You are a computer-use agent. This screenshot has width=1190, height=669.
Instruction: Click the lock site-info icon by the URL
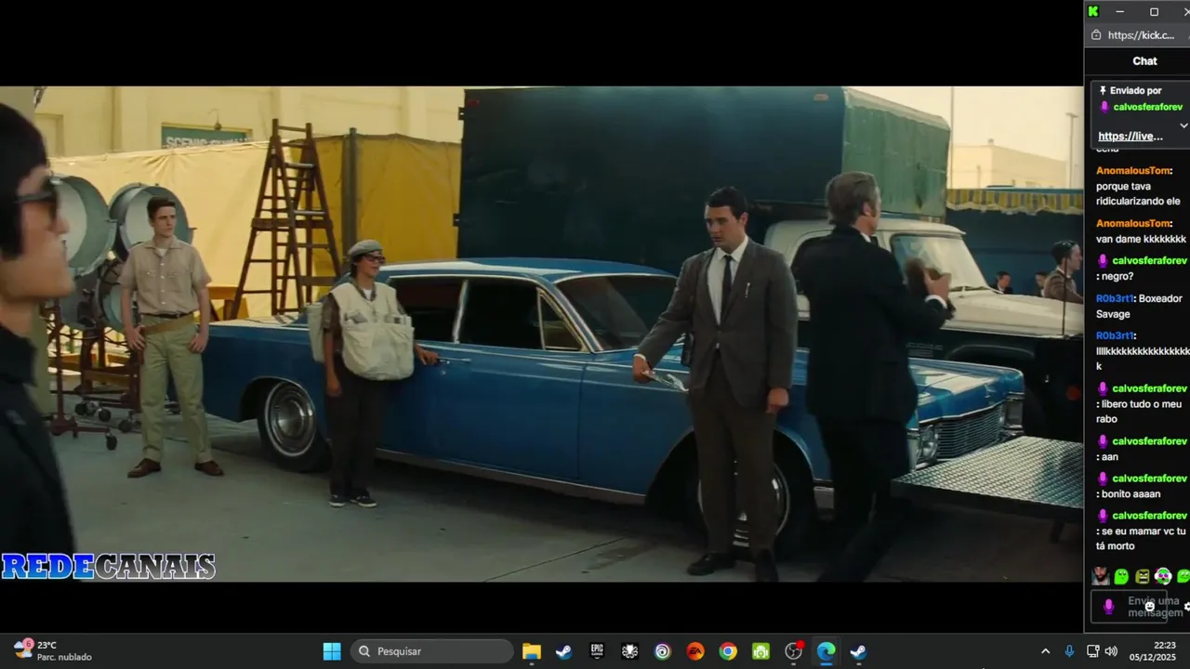(x=1095, y=35)
